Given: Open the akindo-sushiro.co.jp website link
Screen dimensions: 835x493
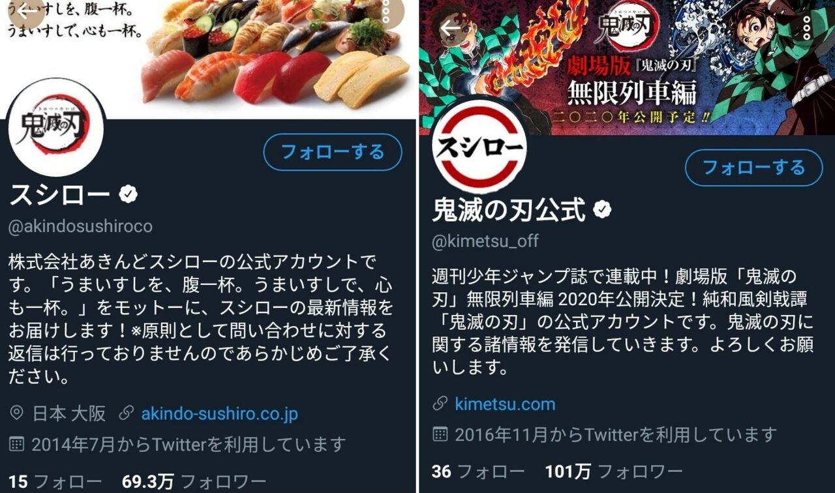Looking at the screenshot, I should pos(219,413).
